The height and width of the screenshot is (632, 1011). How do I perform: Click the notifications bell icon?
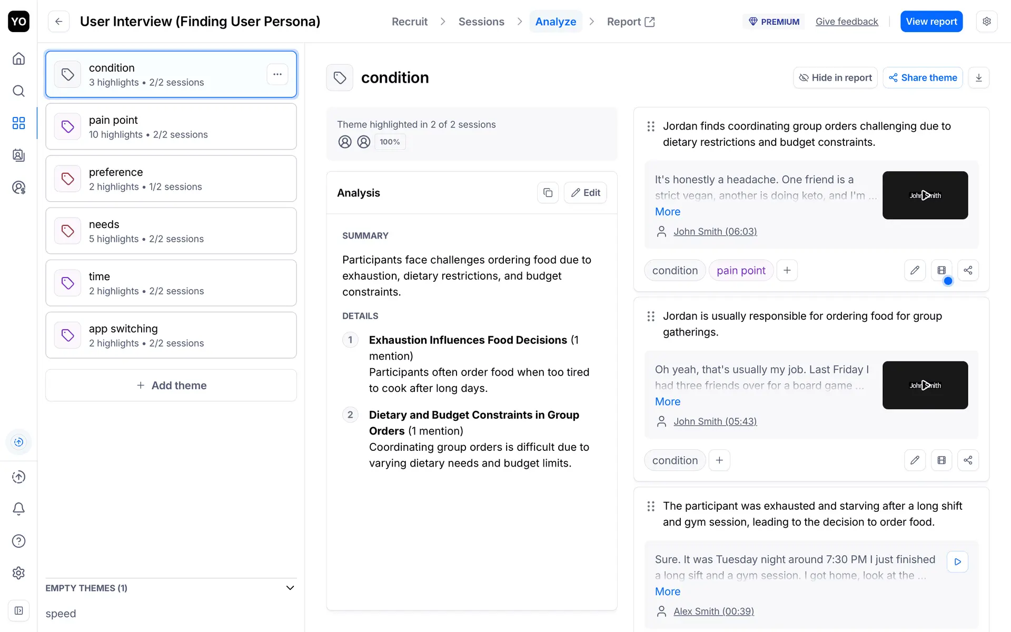tap(18, 509)
